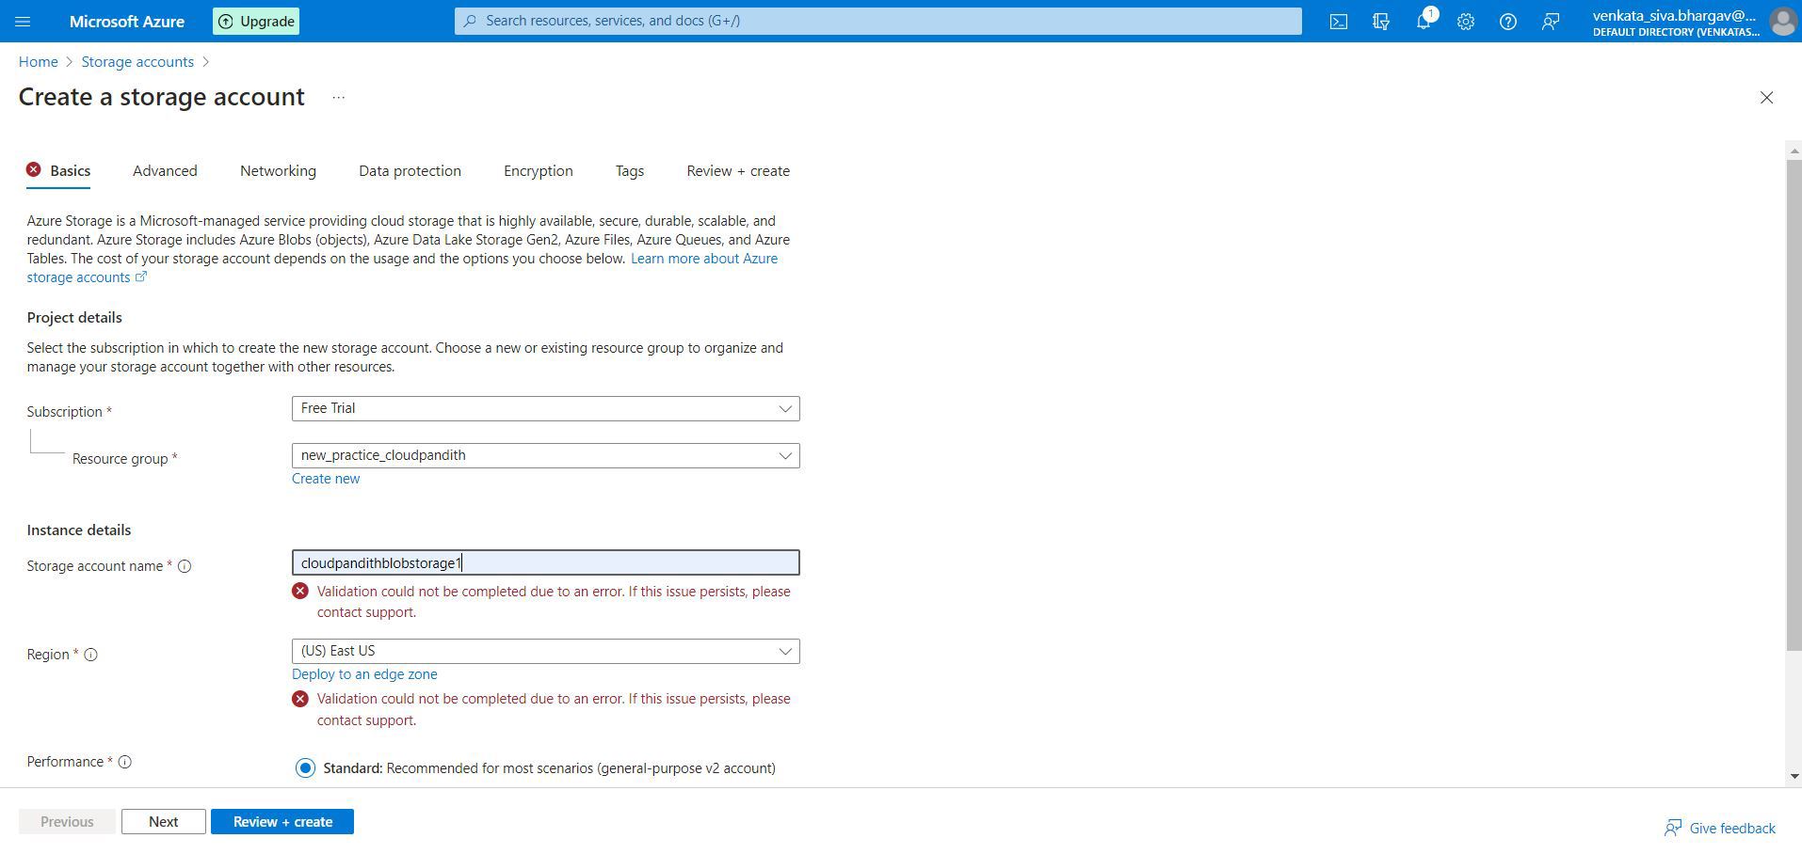Click the vertical scrollbar thumb
Image resolution: width=1802 pixels, height=854 pixels.
click(1794, 404)
